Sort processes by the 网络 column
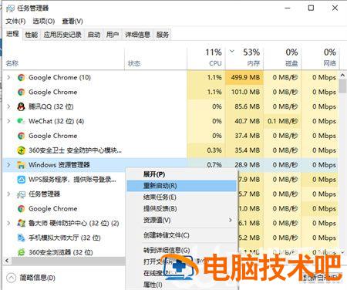This screenshot has width=347, height=290. click(320, 59)
